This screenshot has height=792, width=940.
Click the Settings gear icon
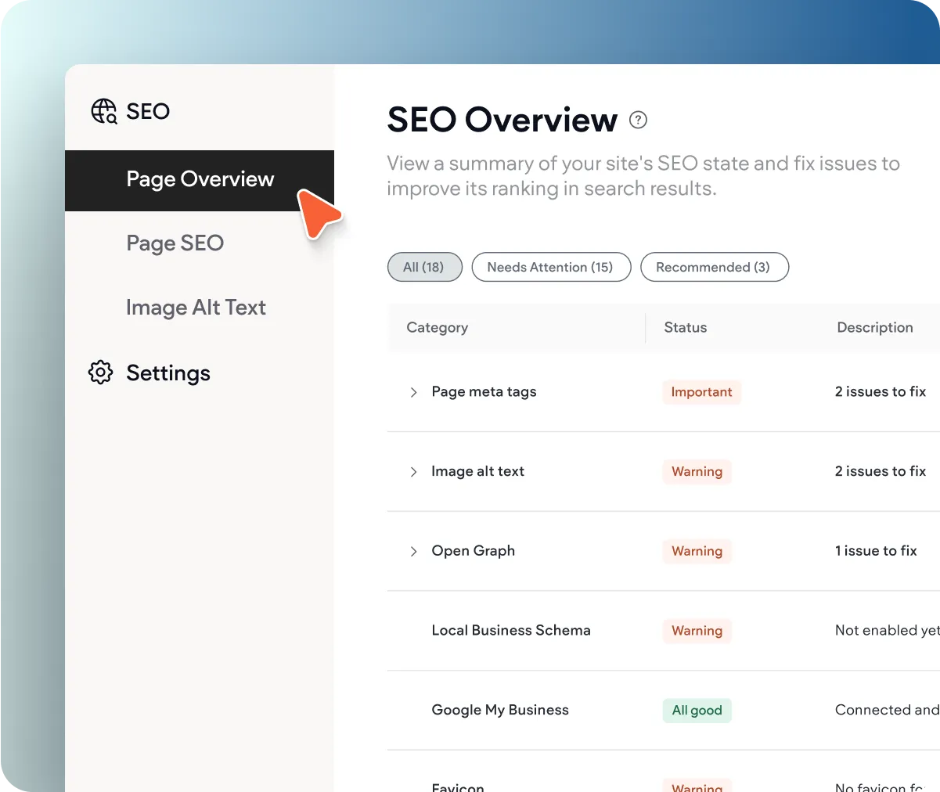[101, 373]
